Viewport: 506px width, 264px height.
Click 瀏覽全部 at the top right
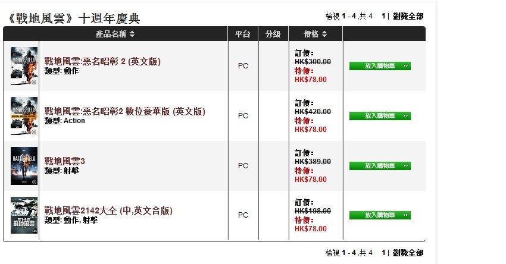(408, 16)
